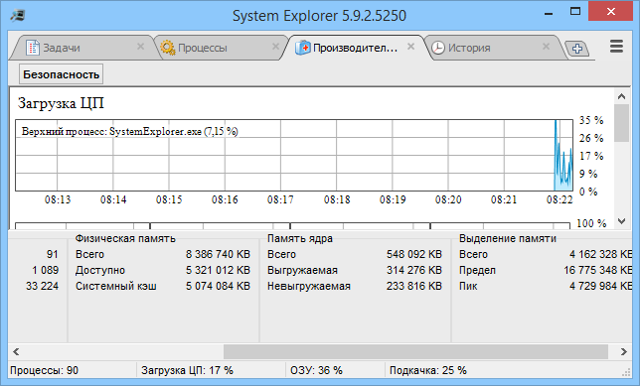The width and height of the screenshot is (640, 386).
Task: Click the window resize grip corner
Action: point(626,371)
